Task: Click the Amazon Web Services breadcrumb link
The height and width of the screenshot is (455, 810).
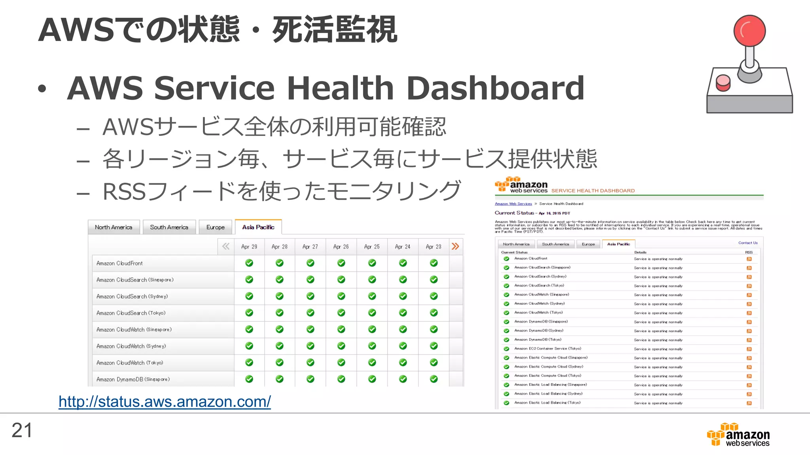Action: 513,204
